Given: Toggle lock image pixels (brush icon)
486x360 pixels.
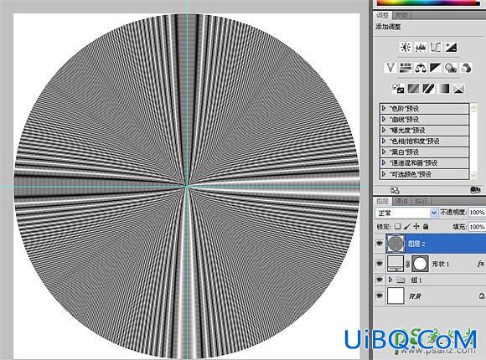Looking at the screenshot, I should [x=407, y=227].
